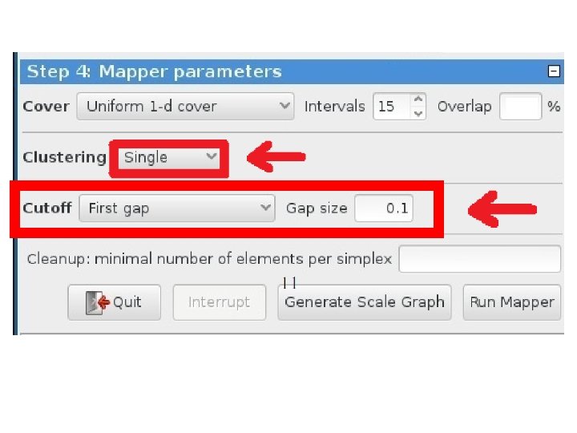
Task: Decrease Intervals with the down arrow
Action: coord(418,113)
